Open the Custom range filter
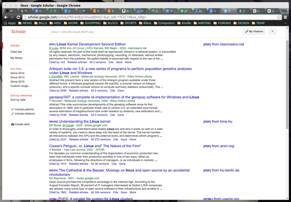This screenshot has width=291, height=202. click(20, 86)
